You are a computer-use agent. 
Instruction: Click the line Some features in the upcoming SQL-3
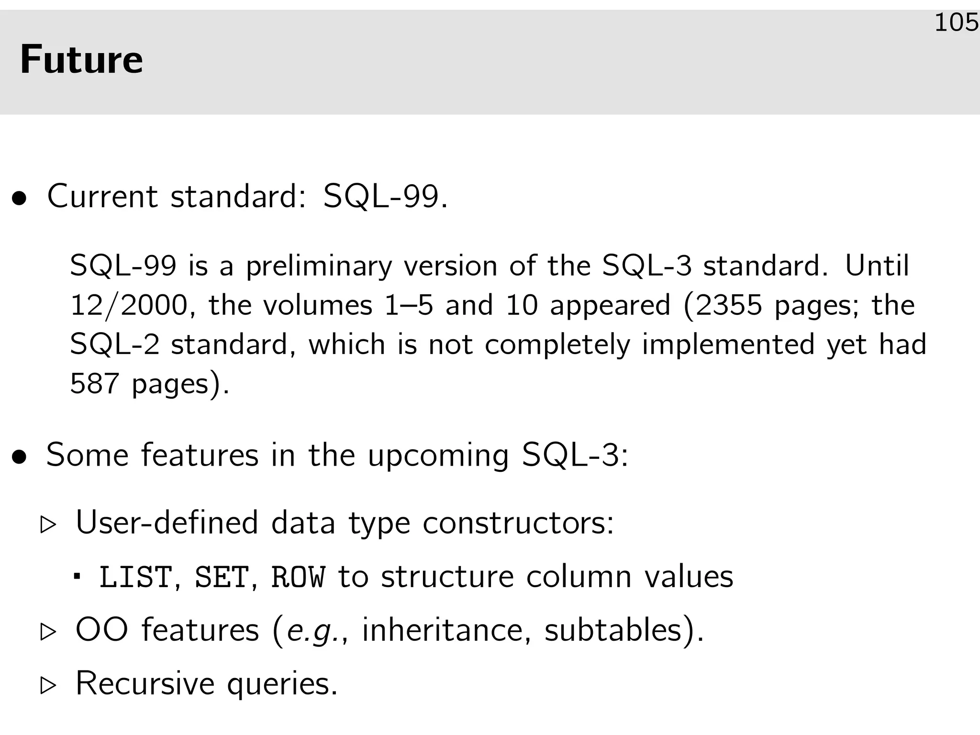point(337,455)
